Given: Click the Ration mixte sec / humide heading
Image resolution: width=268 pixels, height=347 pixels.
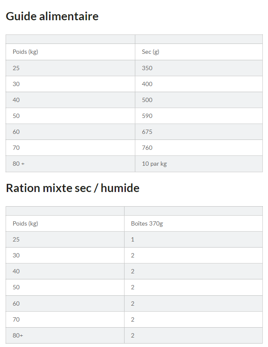Looking at the screenshot, I should (72, 188).
